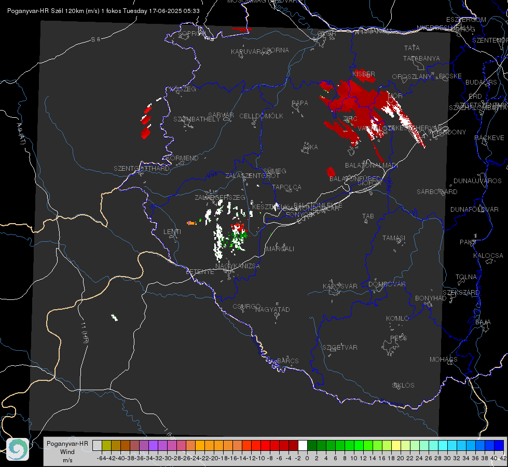
Task: Click the SARBOGARD label
Action: pos(437,192)
